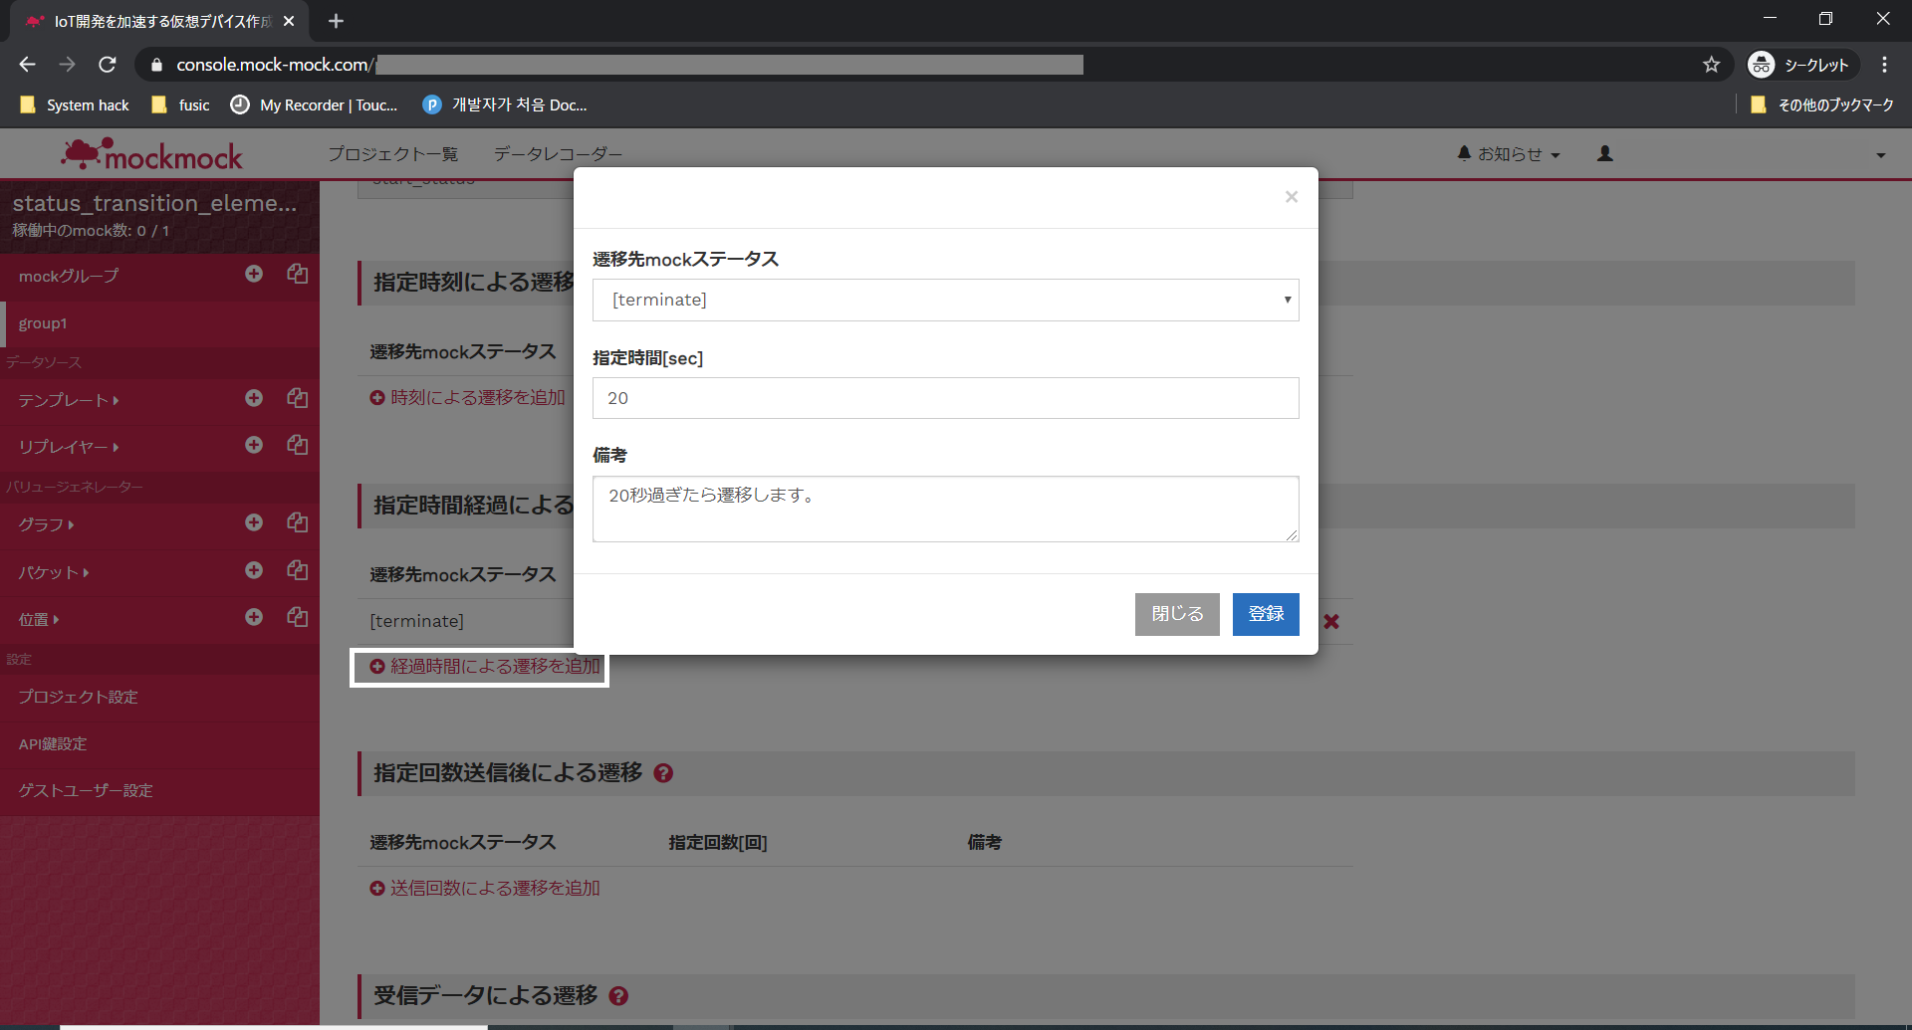The image size is (1912, 1030).
Task: Open My Recorder bookmark
Action: (x=314, y=104)
